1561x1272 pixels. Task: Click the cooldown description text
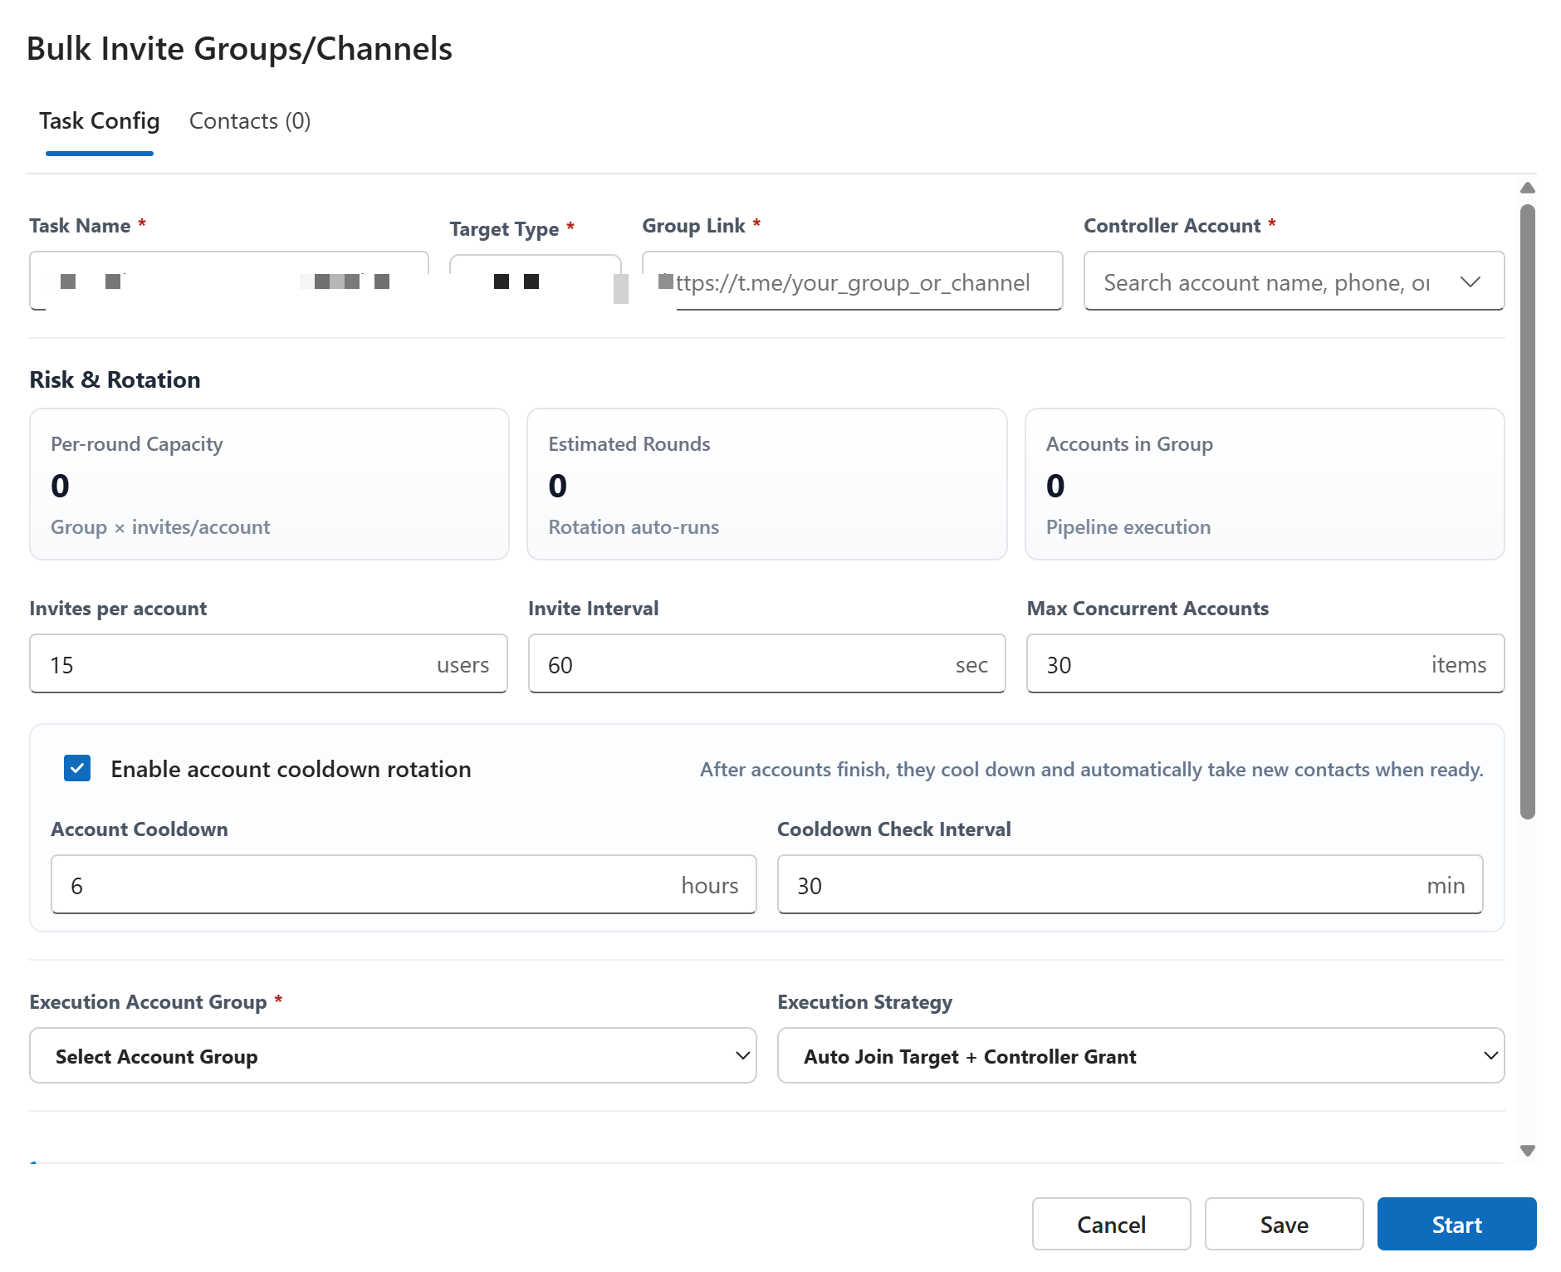[1091, 770]
